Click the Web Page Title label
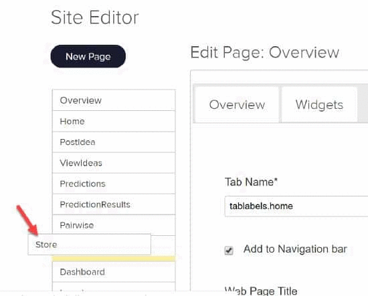Viewport: 368px width, 296px height. (261, 291)
